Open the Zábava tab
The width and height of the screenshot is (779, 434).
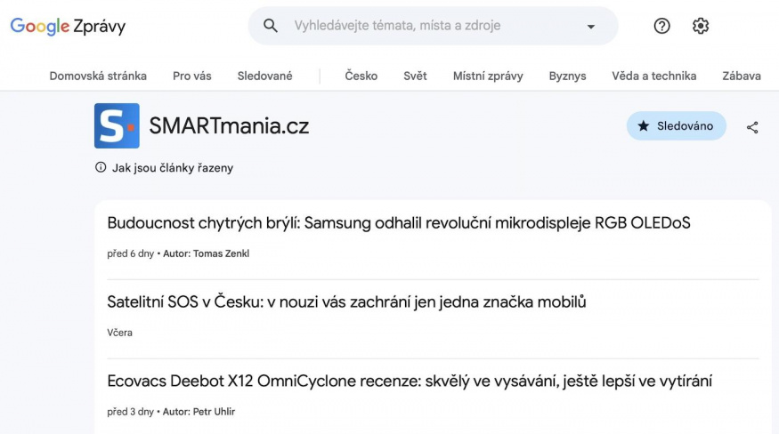coord(742,76)
